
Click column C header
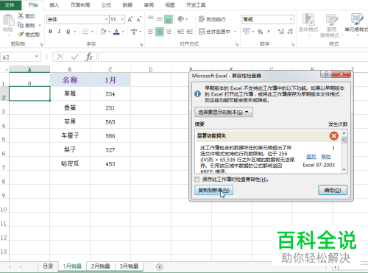click(110, 69)
